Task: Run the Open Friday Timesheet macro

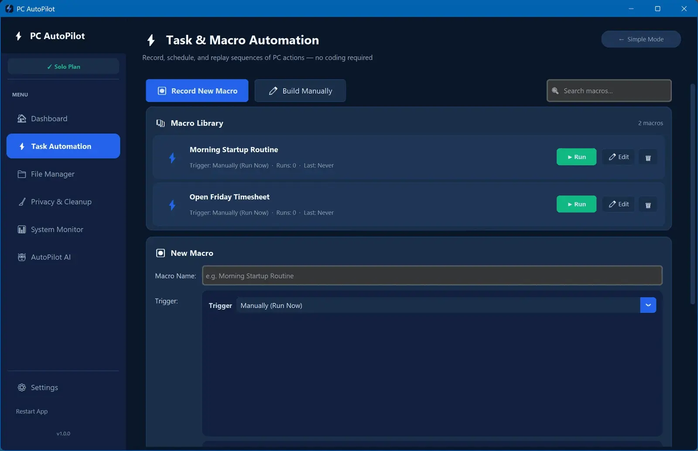Action: pyautogui.click(x=576, y=204)
